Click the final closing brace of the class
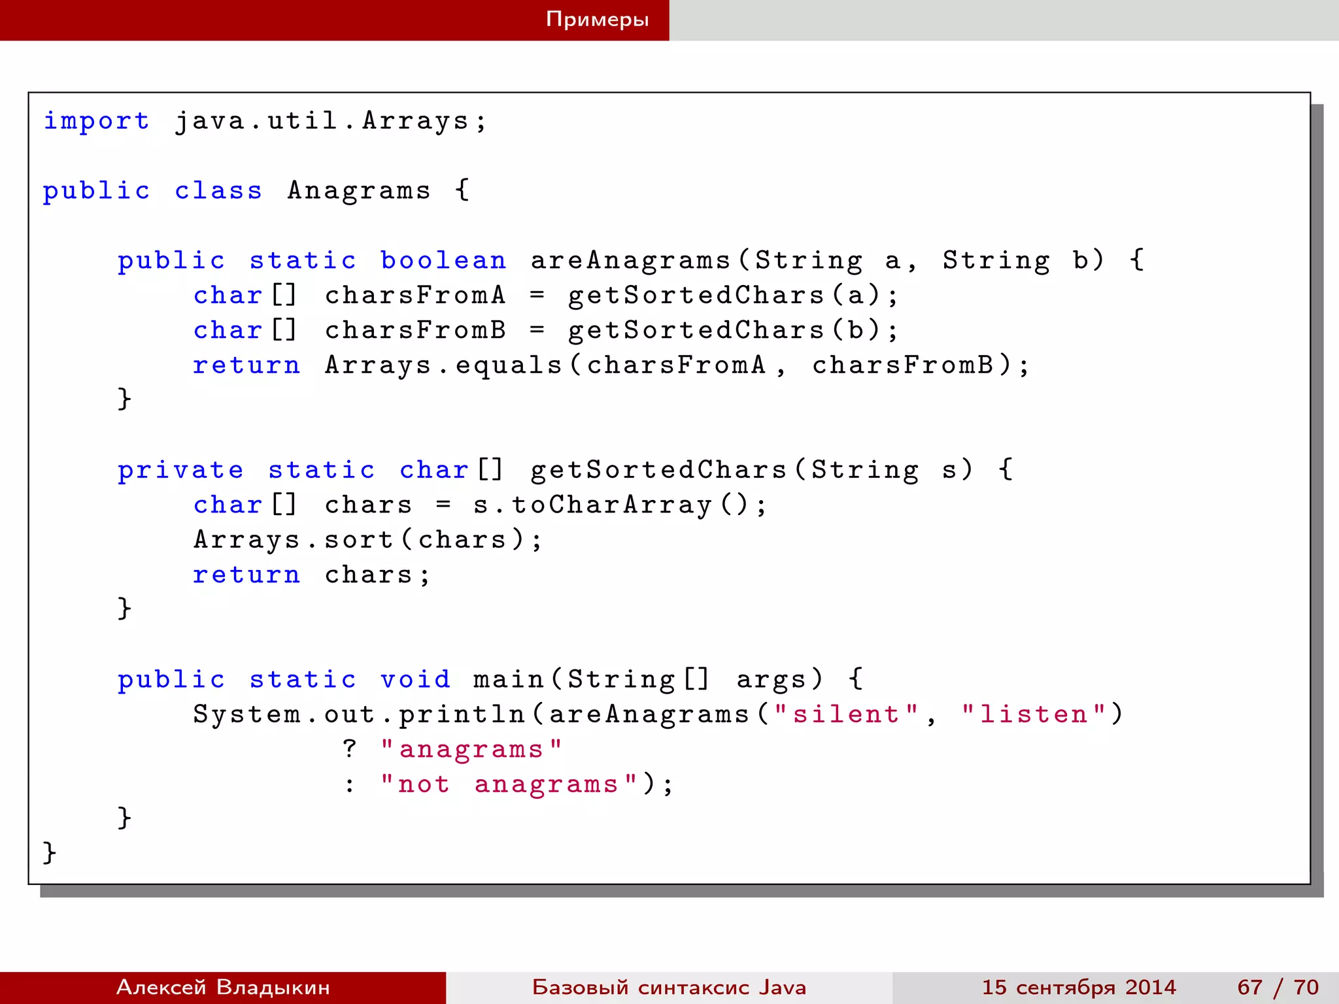 coord(50,853)
